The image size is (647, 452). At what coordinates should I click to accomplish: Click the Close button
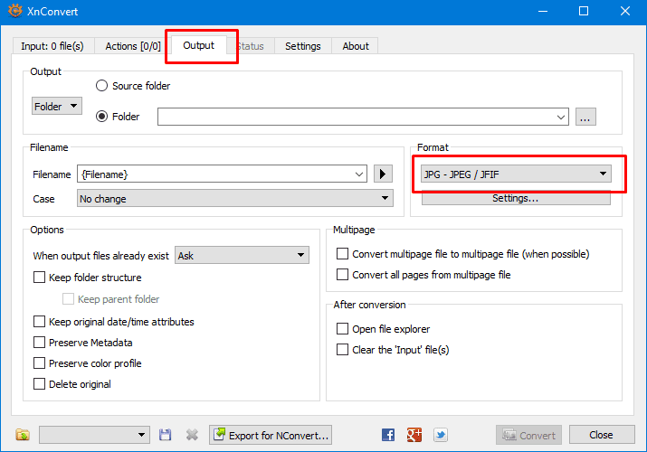pyautogui.click(x=602, y=435)
